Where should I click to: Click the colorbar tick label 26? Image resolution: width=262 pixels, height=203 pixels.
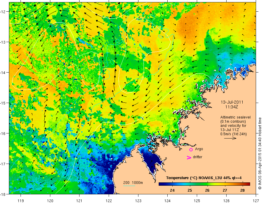pyautogui.click(x=207, y=190)
